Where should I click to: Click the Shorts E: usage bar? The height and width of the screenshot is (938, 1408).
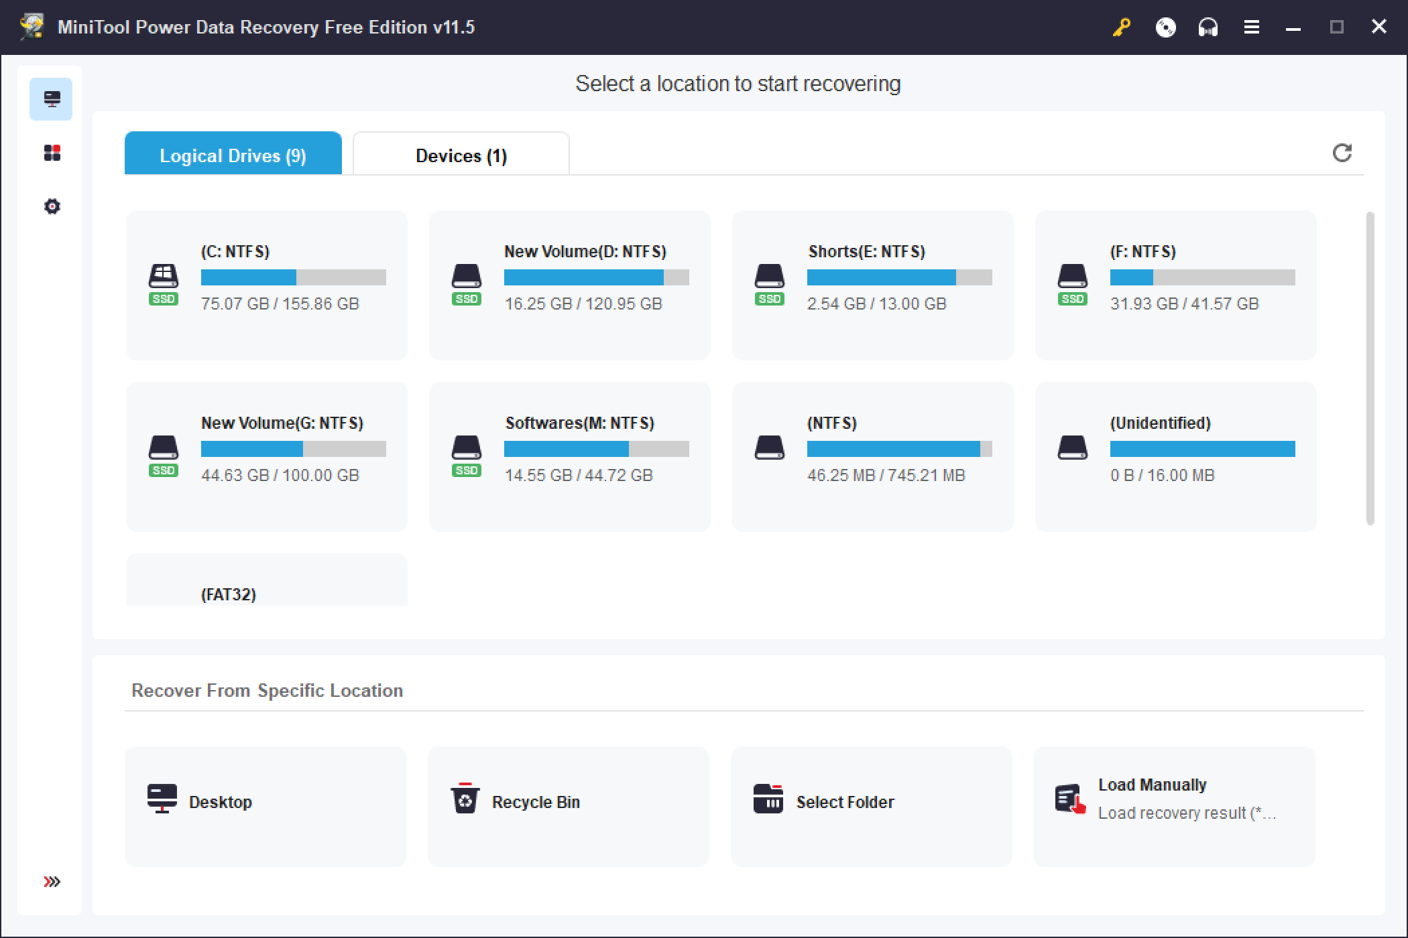[900, 277]
